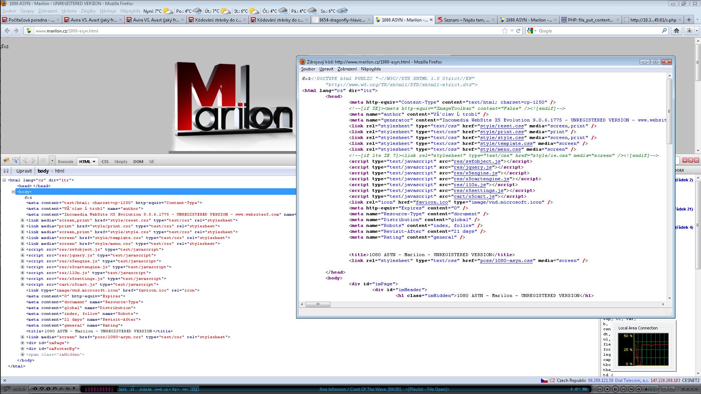Click the Firebug bug icon
701x394 pixels.
[x=6, y=161]
